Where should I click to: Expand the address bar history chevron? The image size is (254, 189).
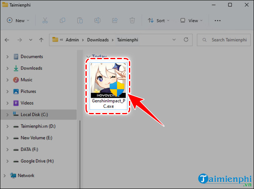174,40
